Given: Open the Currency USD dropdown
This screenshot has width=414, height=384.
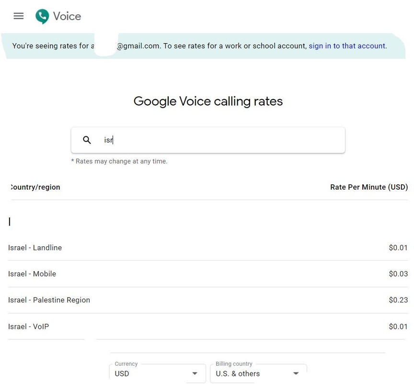Looking at the screenshot, I should pyautogui.click(x=157, y=373).
